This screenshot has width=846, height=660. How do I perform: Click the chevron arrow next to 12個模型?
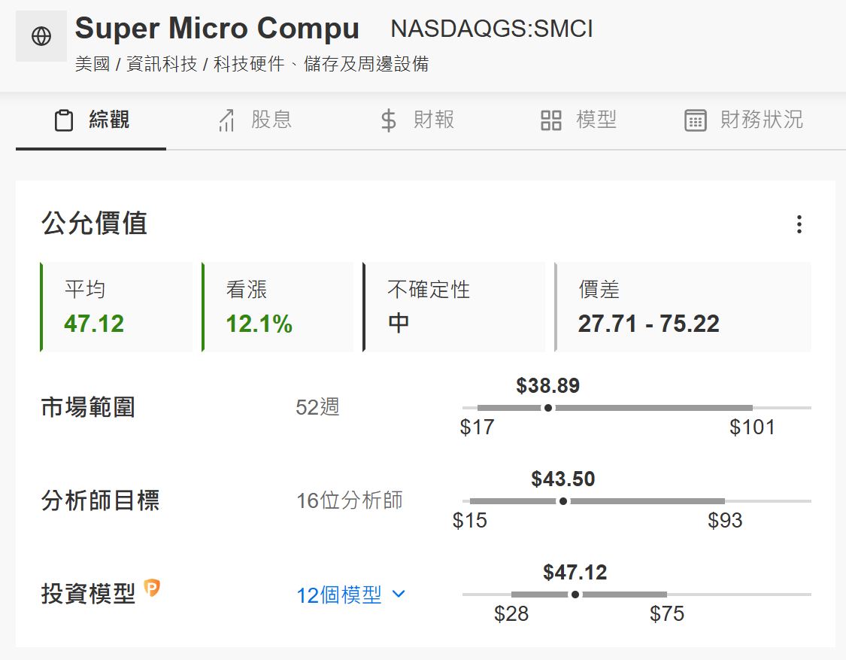399,594
